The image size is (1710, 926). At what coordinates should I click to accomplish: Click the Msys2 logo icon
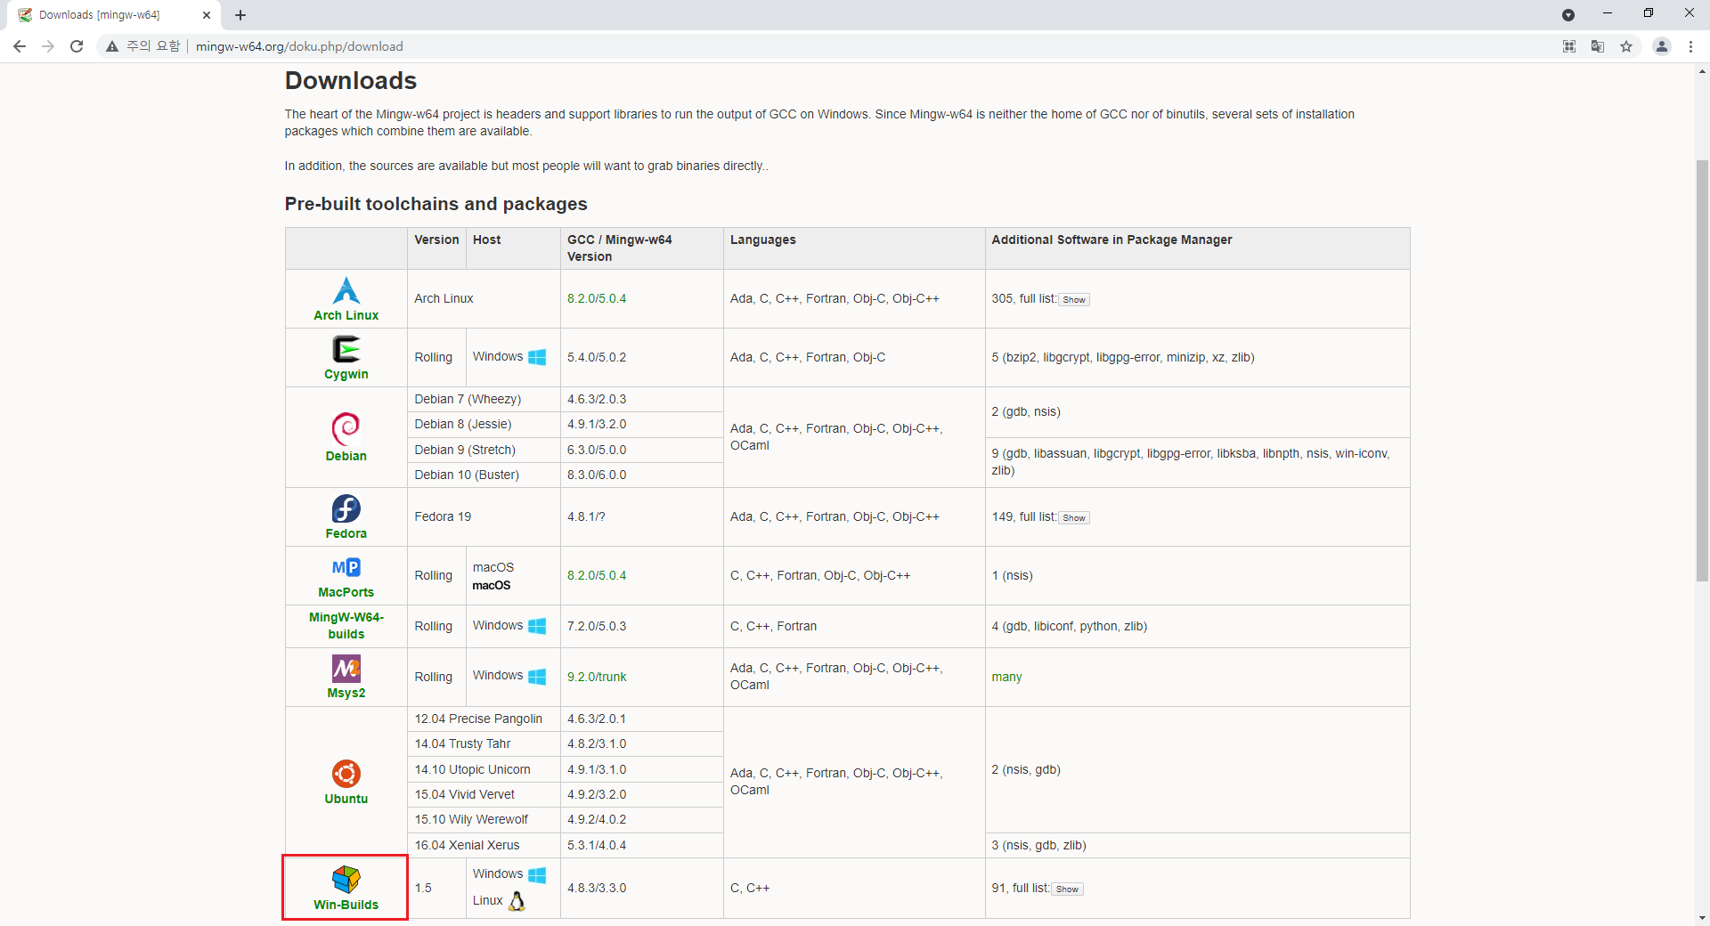[346, 669]
